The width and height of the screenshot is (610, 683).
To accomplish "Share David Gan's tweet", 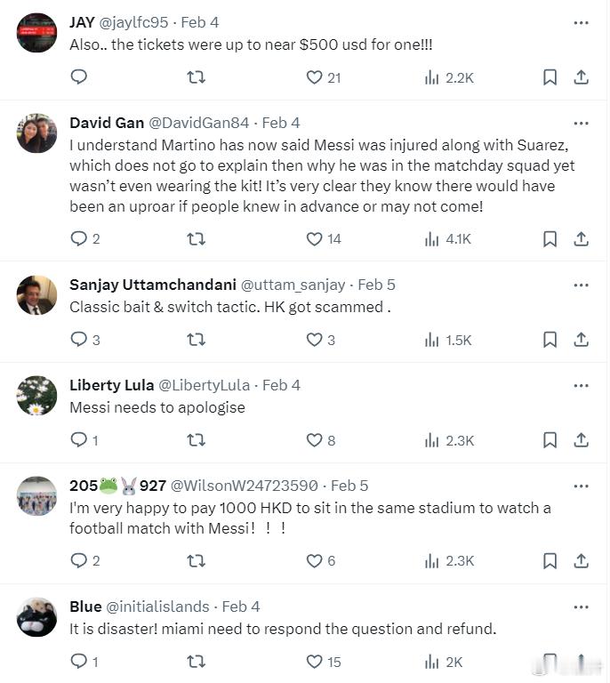I will 581,238.
